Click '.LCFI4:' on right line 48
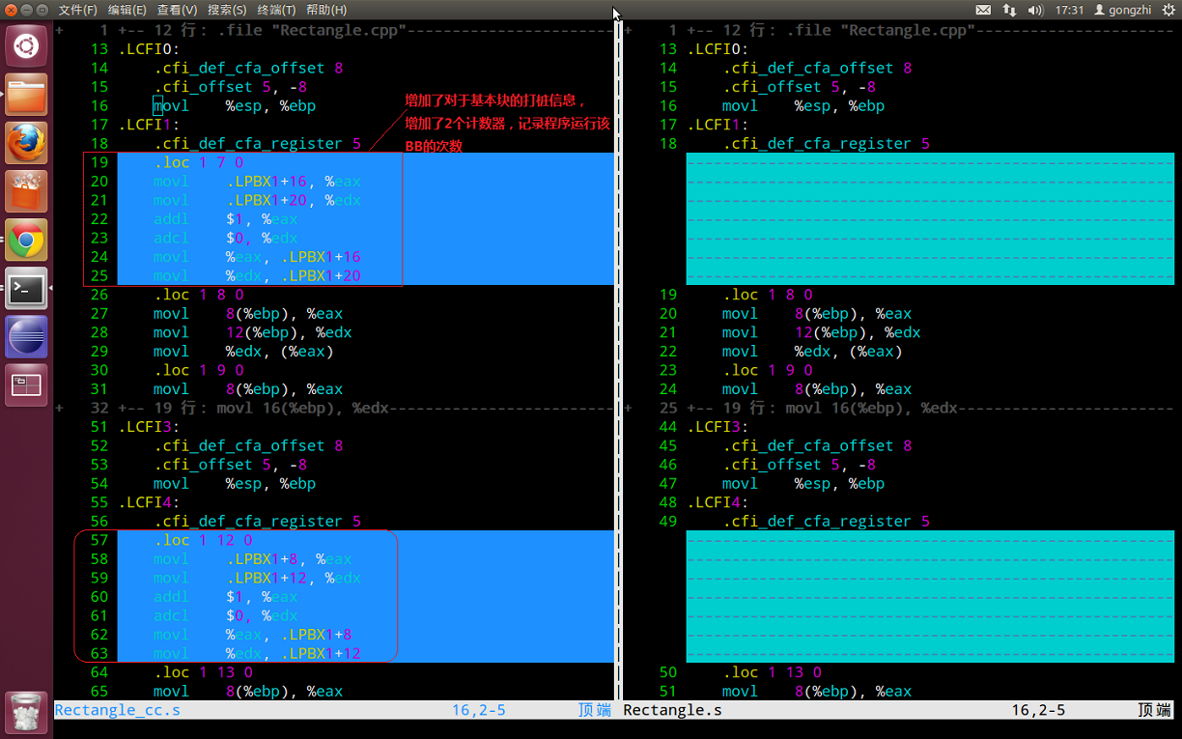The width and height of the screenshot is (1182, 739). click(718, 502)
